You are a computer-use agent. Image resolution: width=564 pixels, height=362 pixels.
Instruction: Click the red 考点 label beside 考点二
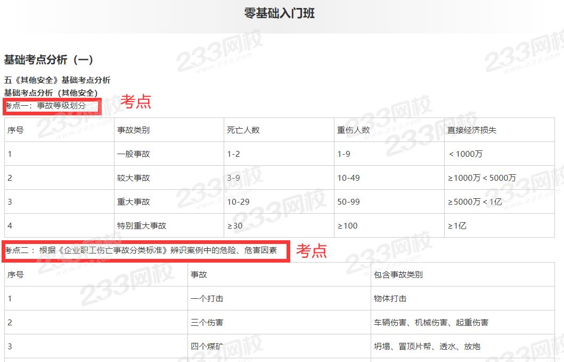pos(312,251)
